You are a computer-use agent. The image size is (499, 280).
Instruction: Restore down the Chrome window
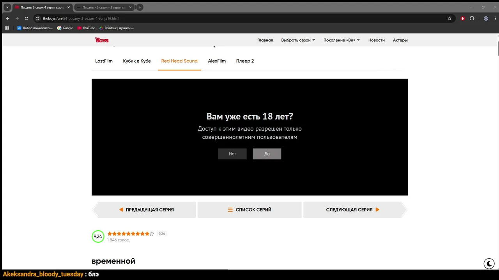click(x=483, y=7)
